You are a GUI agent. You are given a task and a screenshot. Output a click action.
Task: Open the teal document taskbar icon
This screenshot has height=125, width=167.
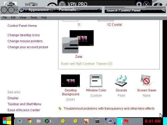coord(20,121)
